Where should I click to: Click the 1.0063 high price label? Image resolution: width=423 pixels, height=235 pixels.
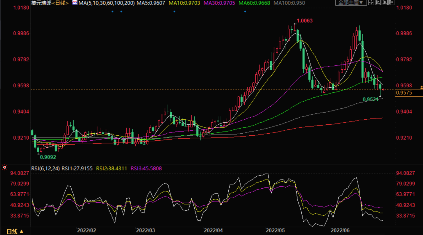(305, 21)
